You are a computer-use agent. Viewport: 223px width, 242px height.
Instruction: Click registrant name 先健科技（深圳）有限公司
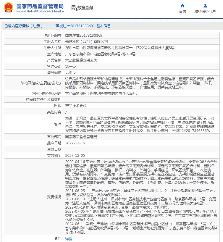click(x=86, y=41)
